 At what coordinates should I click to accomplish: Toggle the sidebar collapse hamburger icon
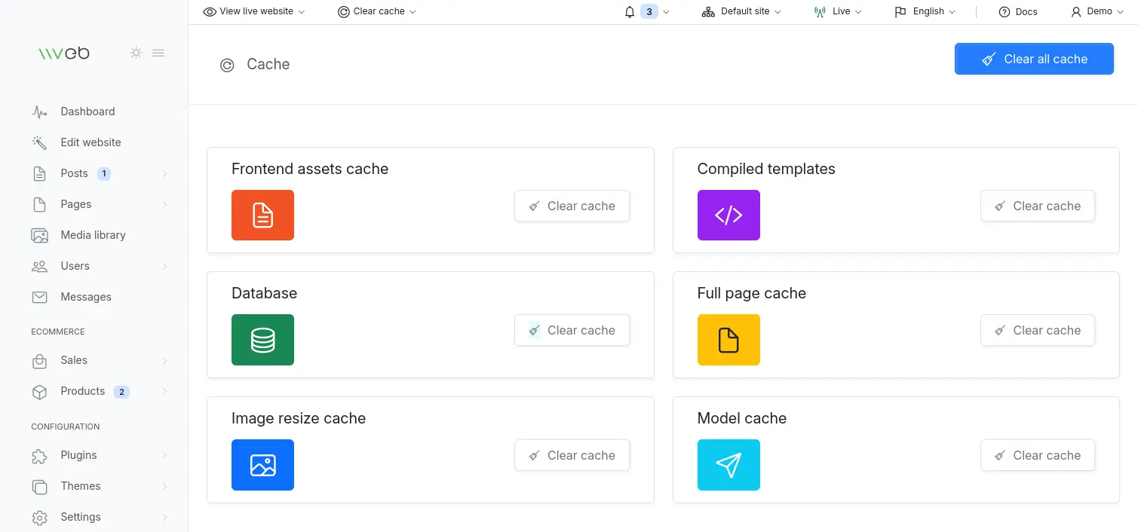(x=158, y=53)
